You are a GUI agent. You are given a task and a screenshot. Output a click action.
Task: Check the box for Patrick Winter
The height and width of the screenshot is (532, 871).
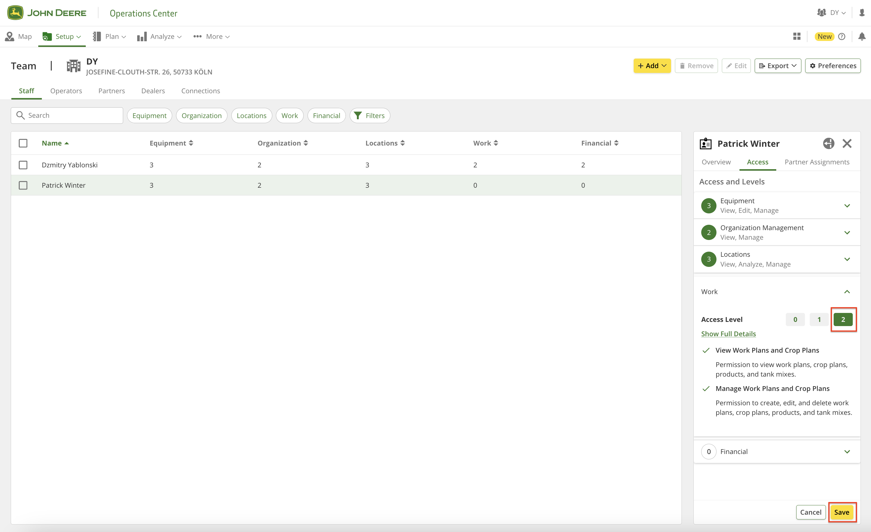[x=23, y=185]
